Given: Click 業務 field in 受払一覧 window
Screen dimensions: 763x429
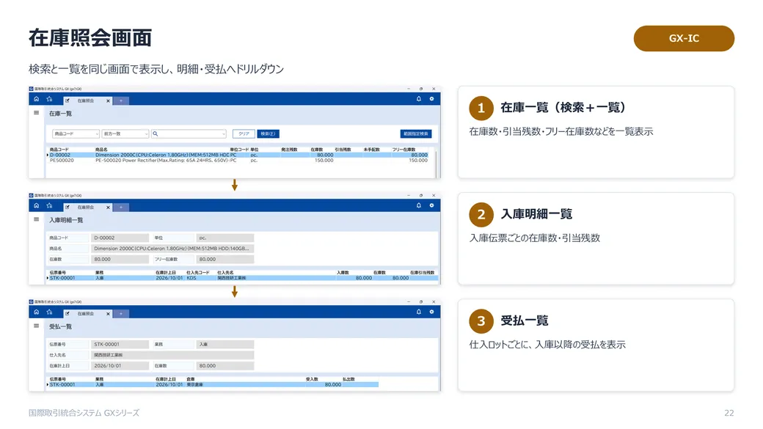Looking at the screenshot, I should click(224, 345).
